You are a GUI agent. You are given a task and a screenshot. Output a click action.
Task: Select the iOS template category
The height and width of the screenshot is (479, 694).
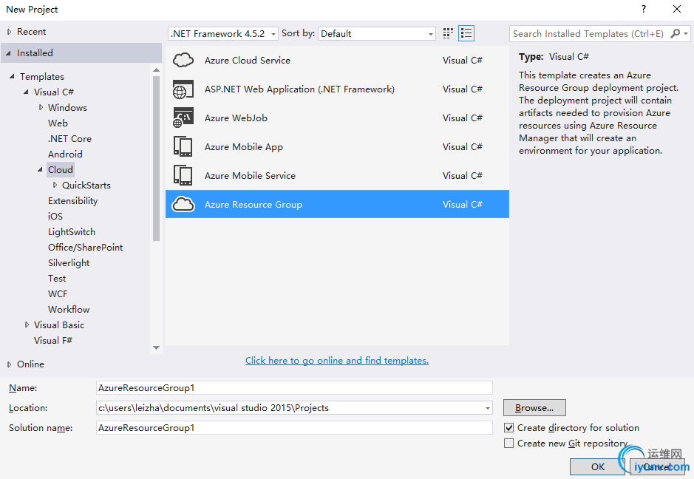click(x=55, y=216)
